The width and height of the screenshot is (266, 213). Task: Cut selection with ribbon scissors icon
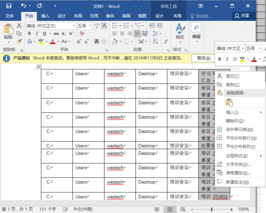coord(19,26)
